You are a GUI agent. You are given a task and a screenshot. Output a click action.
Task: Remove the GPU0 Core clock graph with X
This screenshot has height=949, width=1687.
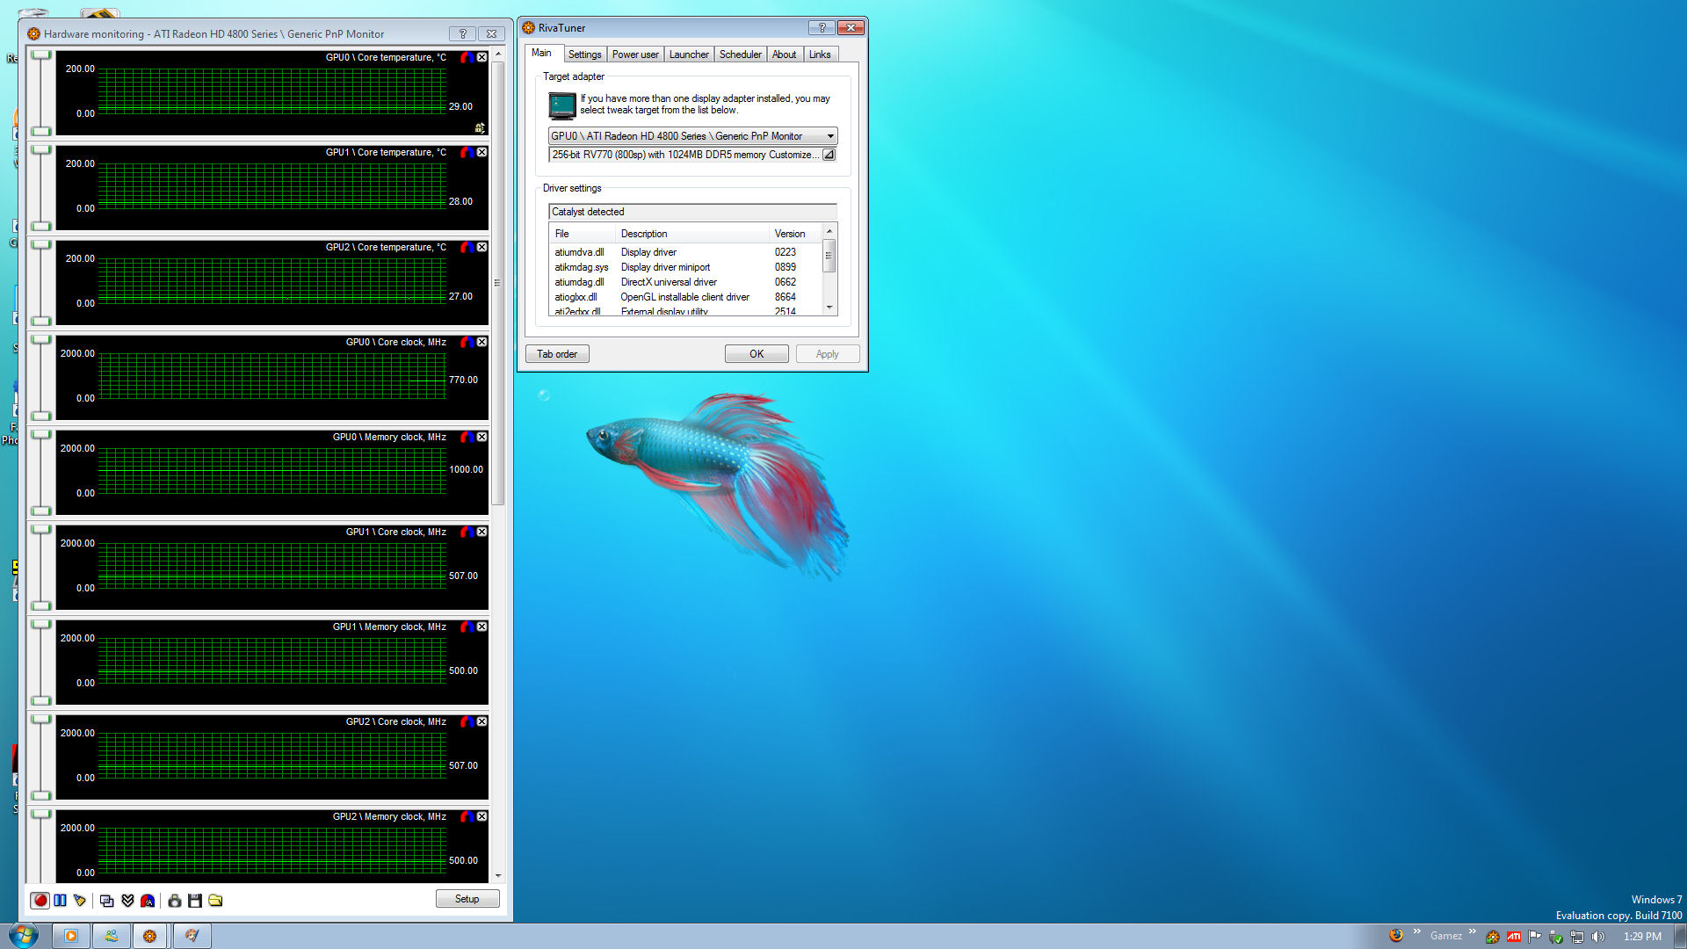(481, 342)
